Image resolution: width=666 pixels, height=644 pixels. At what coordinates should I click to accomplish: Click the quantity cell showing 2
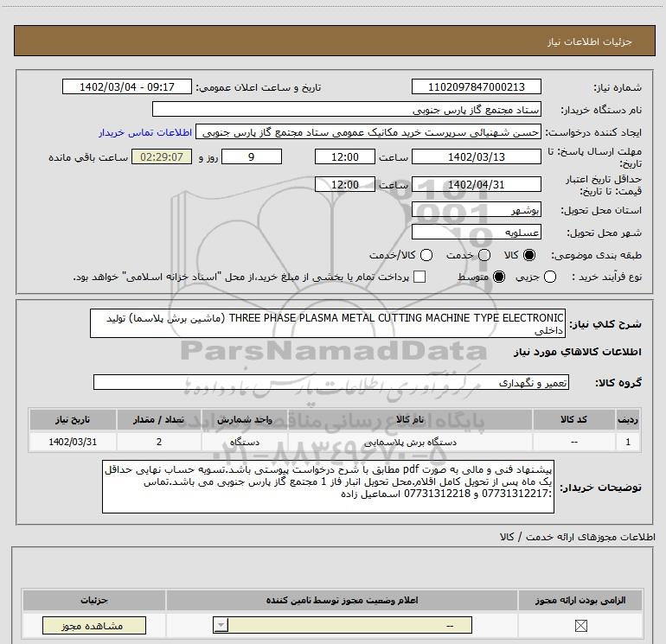pyautogui.click(x=159, y=442)
